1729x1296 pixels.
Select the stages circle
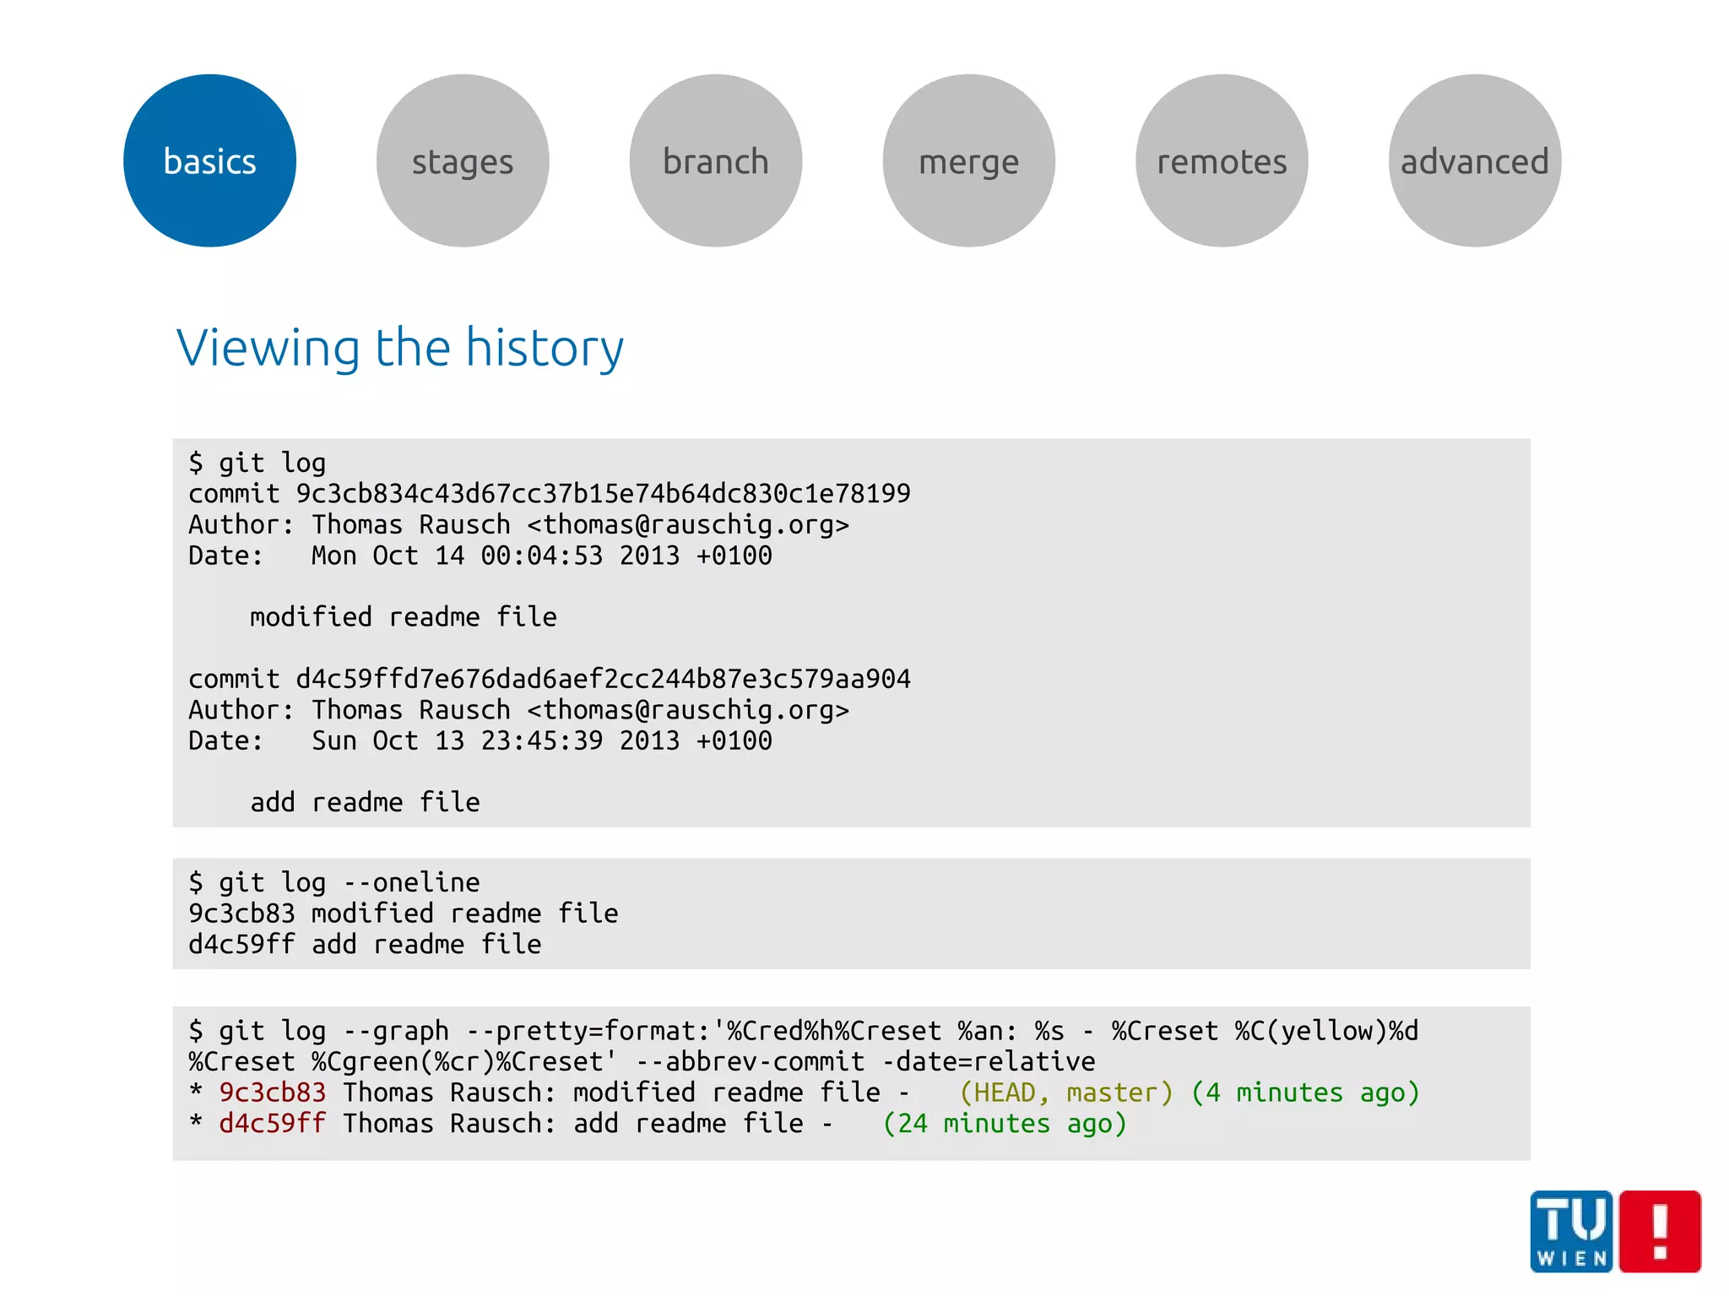pos(463,160)
